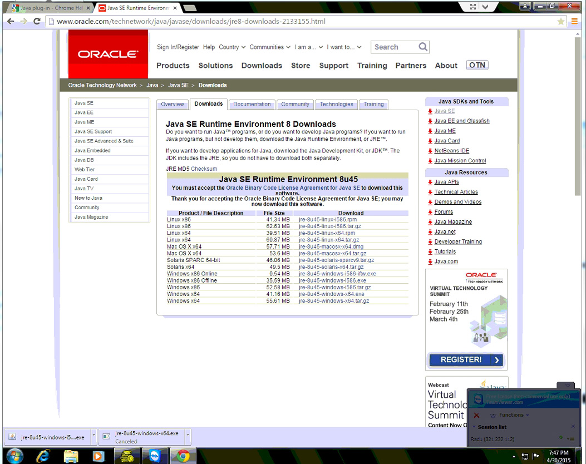Click the REGISTER! button
The height and width of the screenshot is (464, 586).
[x=466, y=360]
